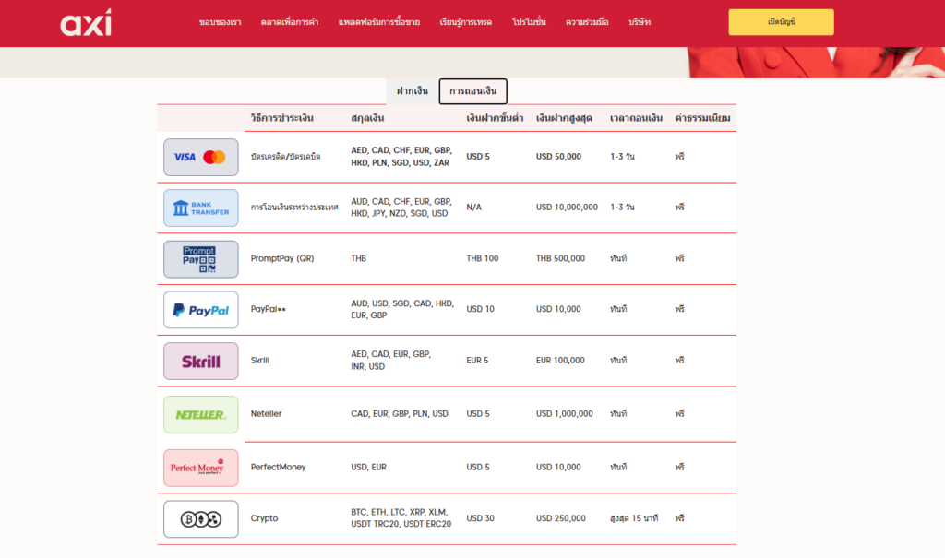Click the USD 30 minimum value

[x=480, y=518]
